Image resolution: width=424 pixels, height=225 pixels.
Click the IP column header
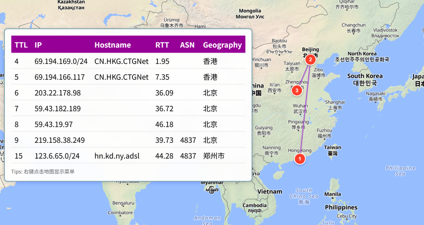pos(38,45)
